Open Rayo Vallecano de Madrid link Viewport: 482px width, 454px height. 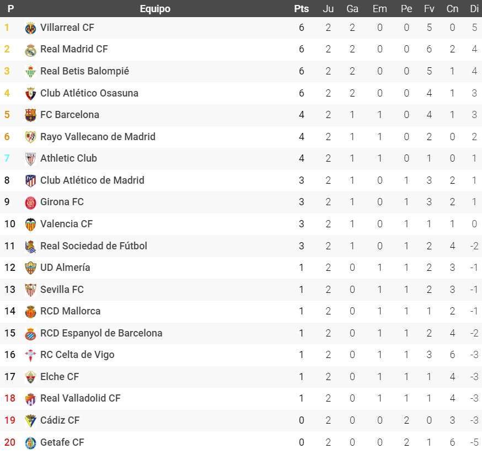click(98, 137)
